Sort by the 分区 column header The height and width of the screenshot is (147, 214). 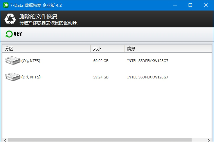(x=46, y=49)
